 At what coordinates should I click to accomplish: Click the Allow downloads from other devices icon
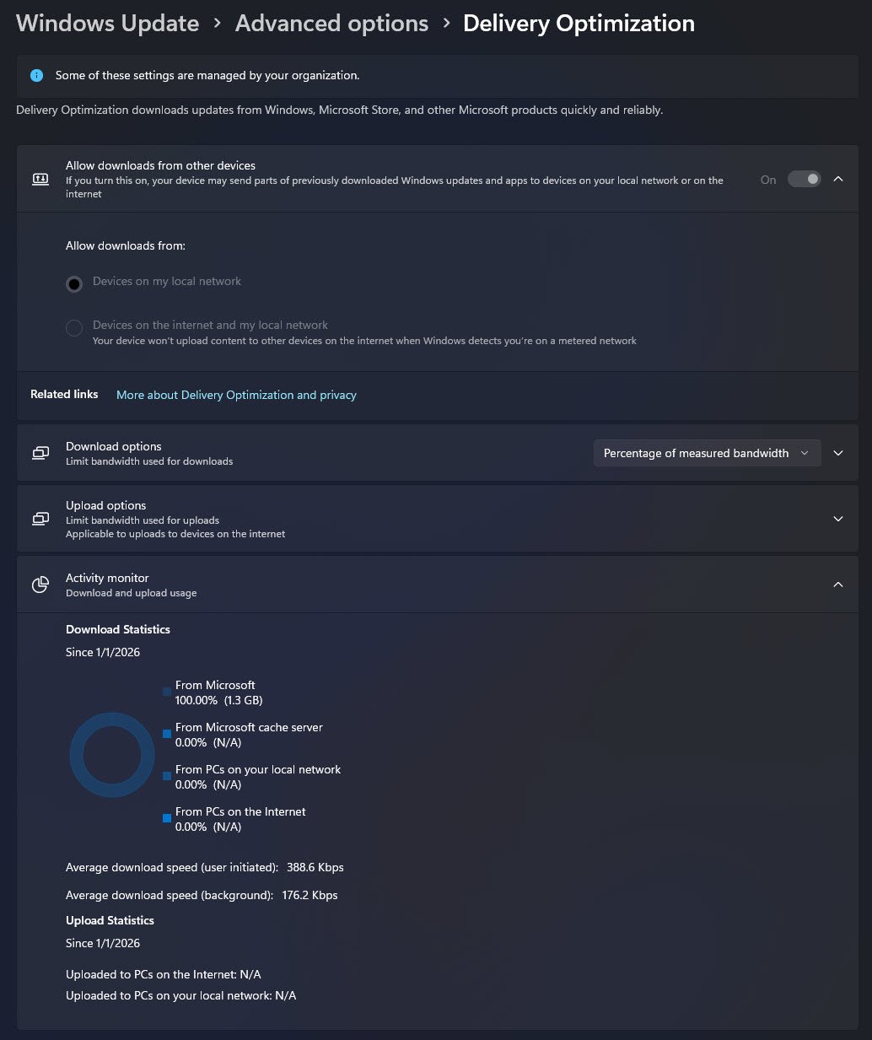tap(40, 179)
